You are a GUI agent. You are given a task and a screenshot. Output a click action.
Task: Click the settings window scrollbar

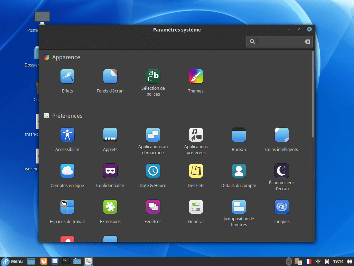tap(313, 94)
